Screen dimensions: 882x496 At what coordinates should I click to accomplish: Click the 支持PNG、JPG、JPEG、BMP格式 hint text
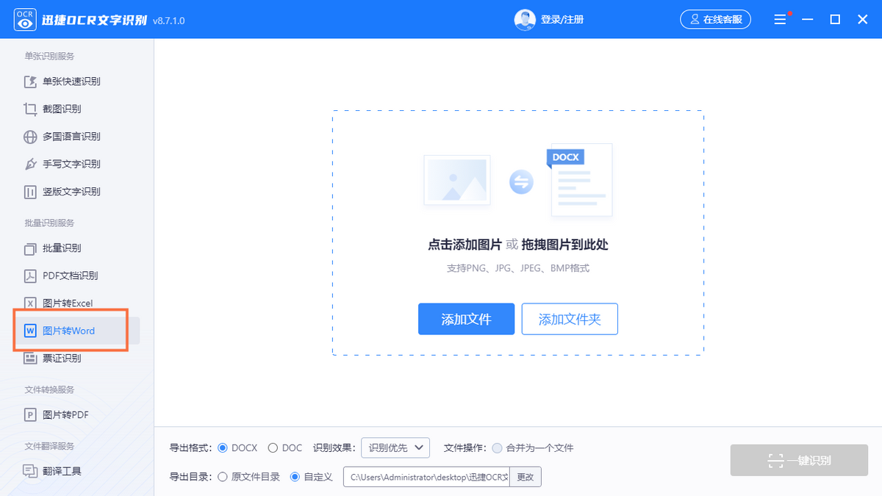[x=518, y=268]
